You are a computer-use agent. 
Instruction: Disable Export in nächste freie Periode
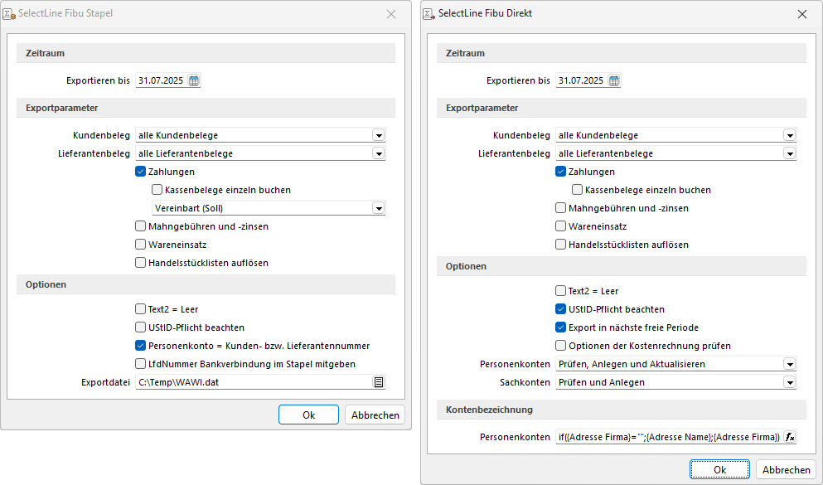tap(561, 327)
